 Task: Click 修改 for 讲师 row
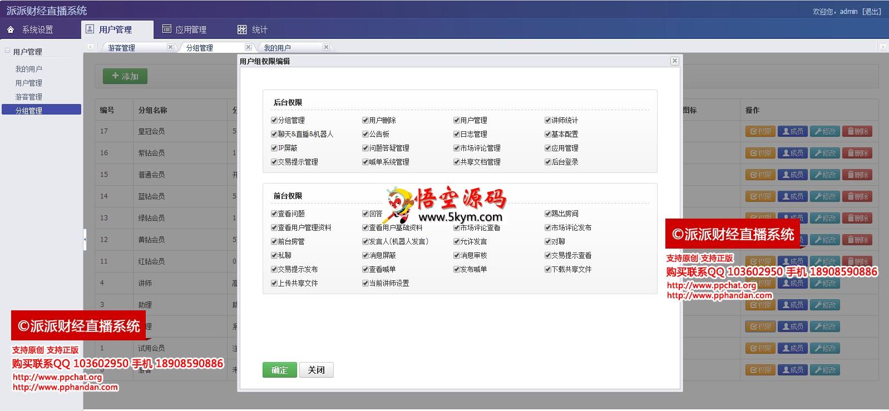[x=824, y=283]
